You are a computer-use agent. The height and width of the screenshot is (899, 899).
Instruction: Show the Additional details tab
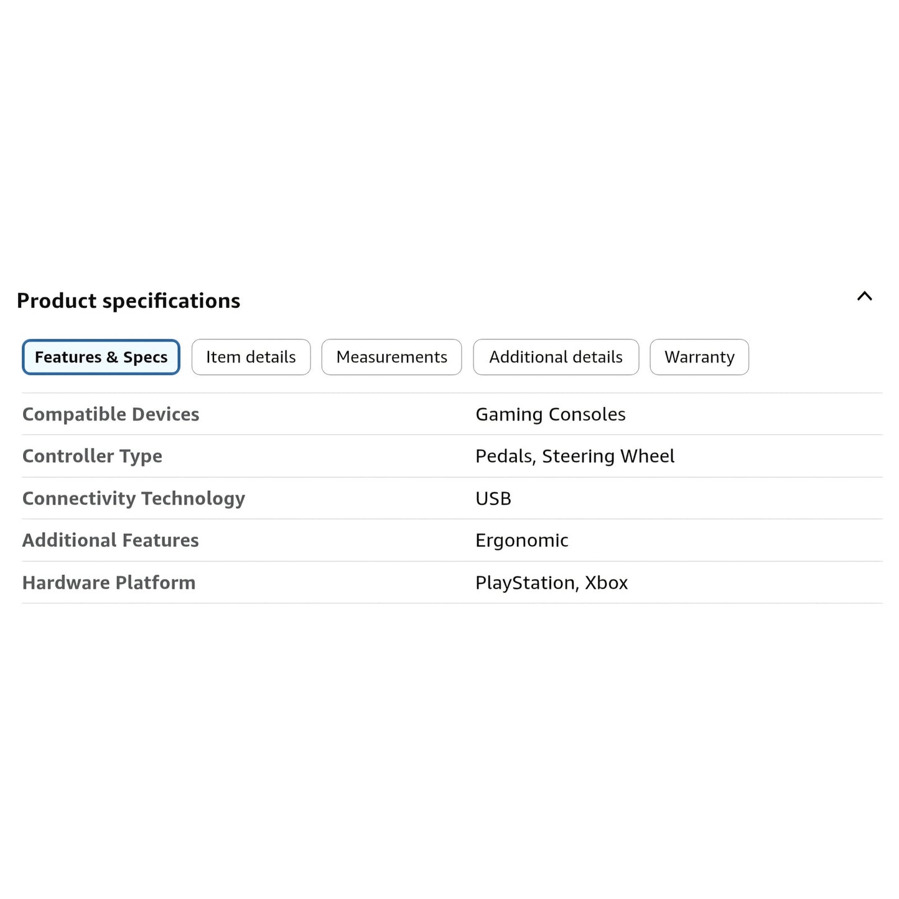coord(556,357)
